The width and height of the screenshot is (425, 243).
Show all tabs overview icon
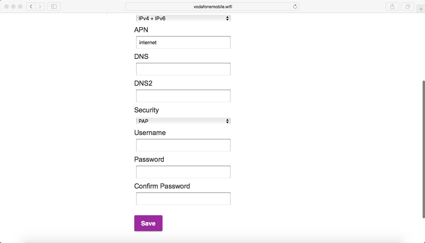[408, 7]
